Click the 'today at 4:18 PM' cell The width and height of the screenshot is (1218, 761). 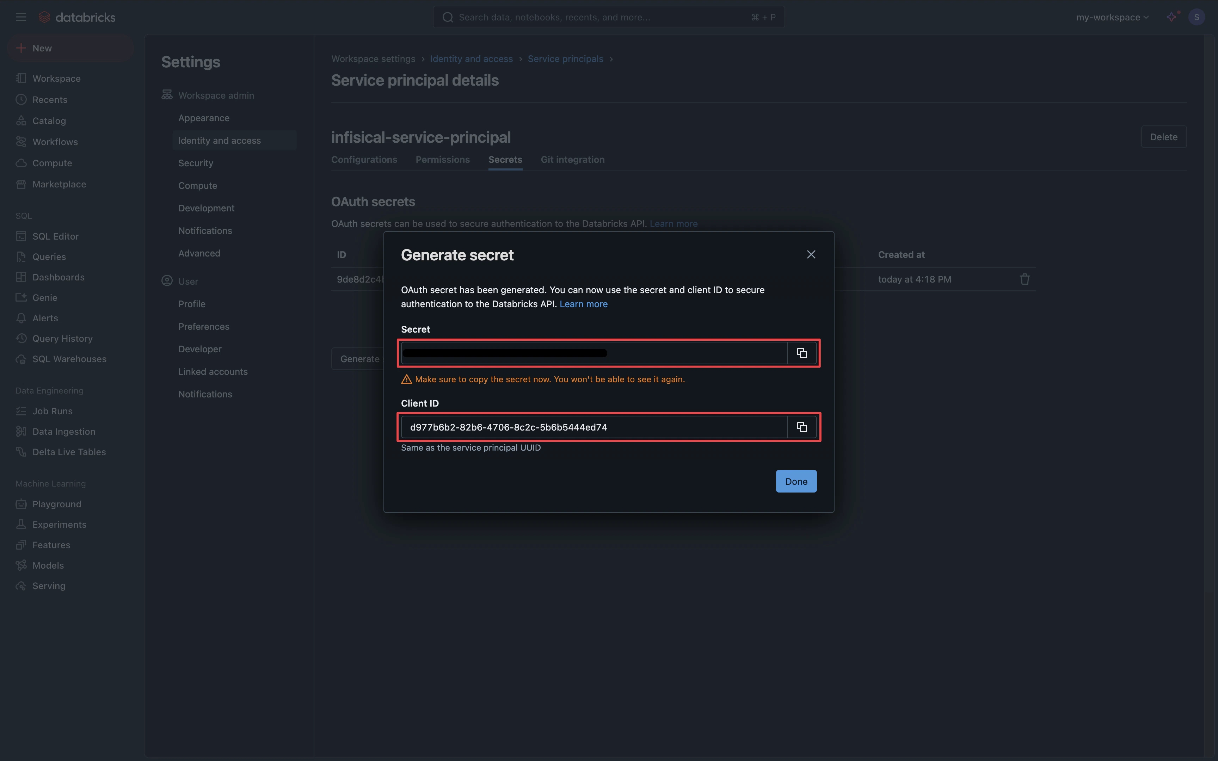pos(915,279)
